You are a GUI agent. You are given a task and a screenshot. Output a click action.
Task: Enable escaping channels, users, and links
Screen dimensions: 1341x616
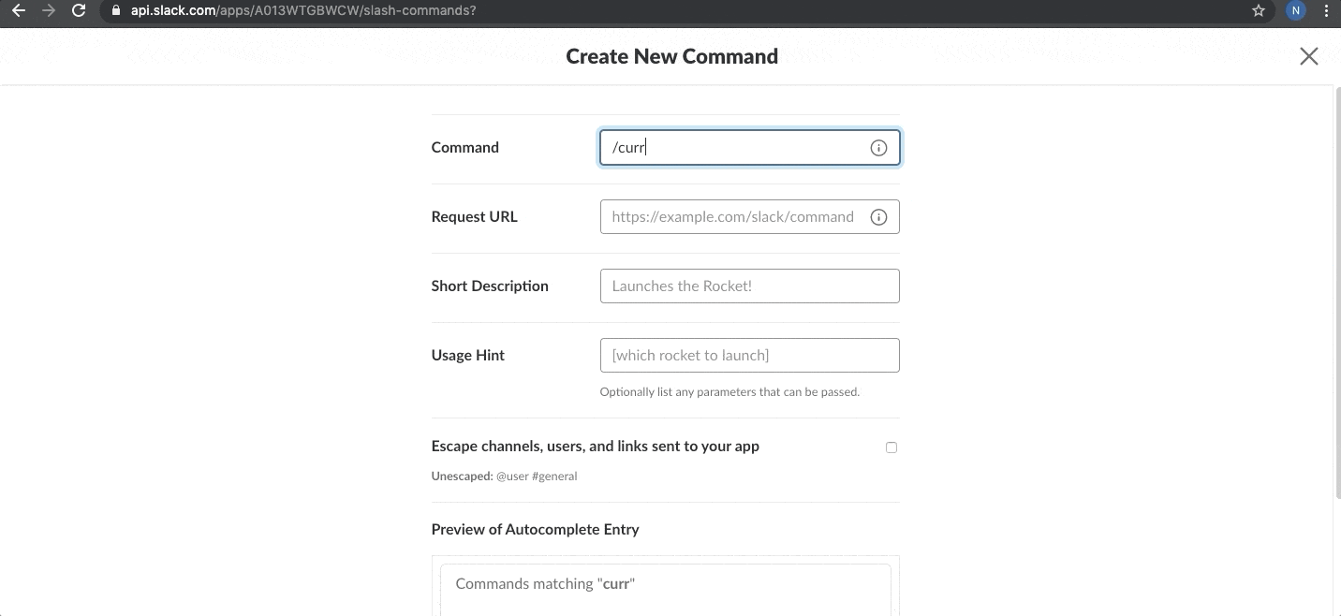pos(892,447)
